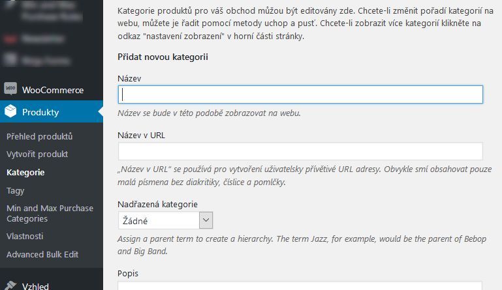Open the Produkty menu item

(x=40, y=112)
